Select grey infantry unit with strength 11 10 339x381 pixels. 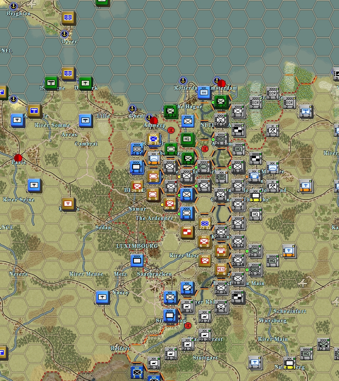(238, 279)
